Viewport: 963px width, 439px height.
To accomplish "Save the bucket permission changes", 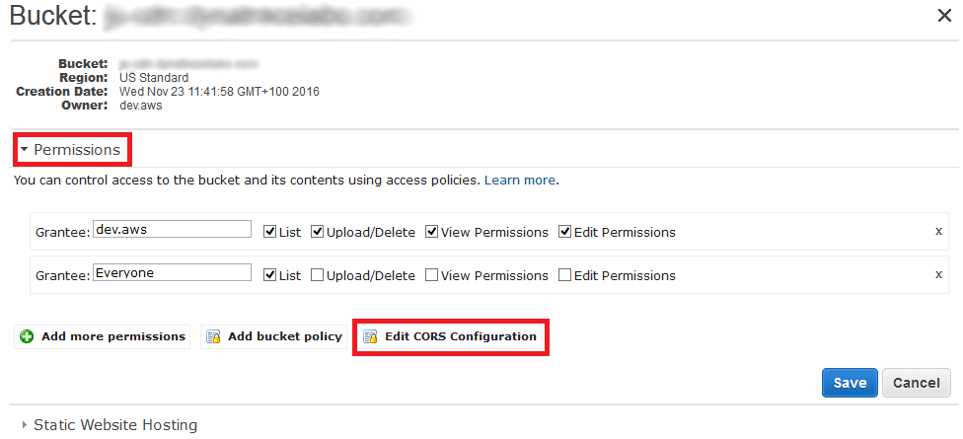I will (x=850, y=383).
